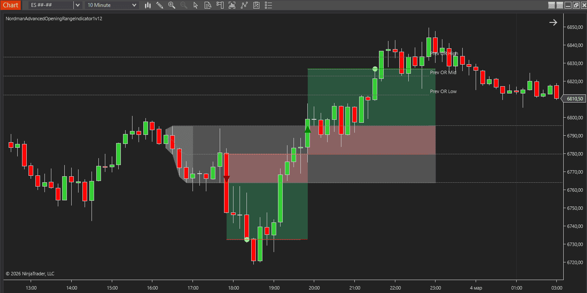Viewport: 587px width, 293px height.
Task: Open the data box icon
Action: (x=208, y=5)
